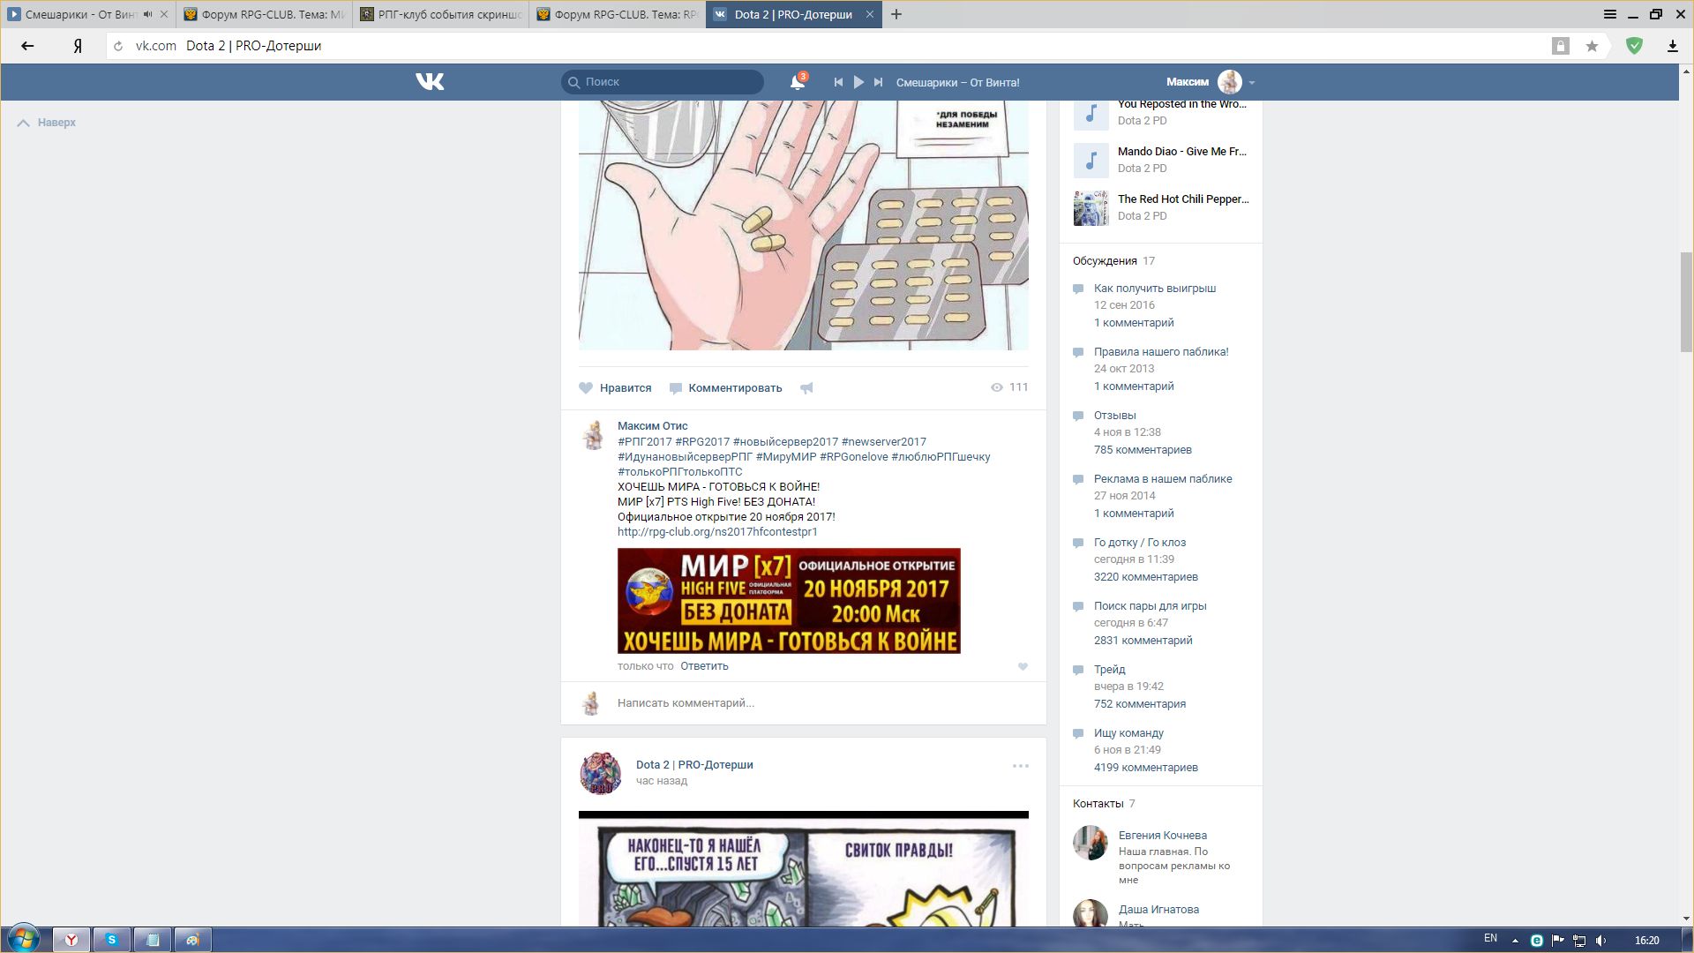1694x953 pixels.
Task: Open contact Даша Игнатова
Action: coord(1158,910)
